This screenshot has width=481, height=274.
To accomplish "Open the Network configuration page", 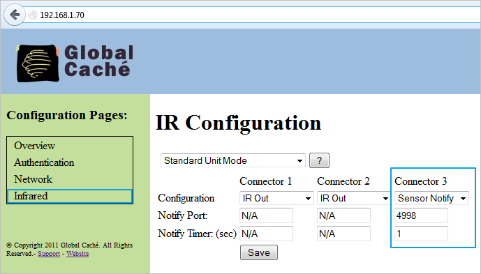I will (33, 179).
